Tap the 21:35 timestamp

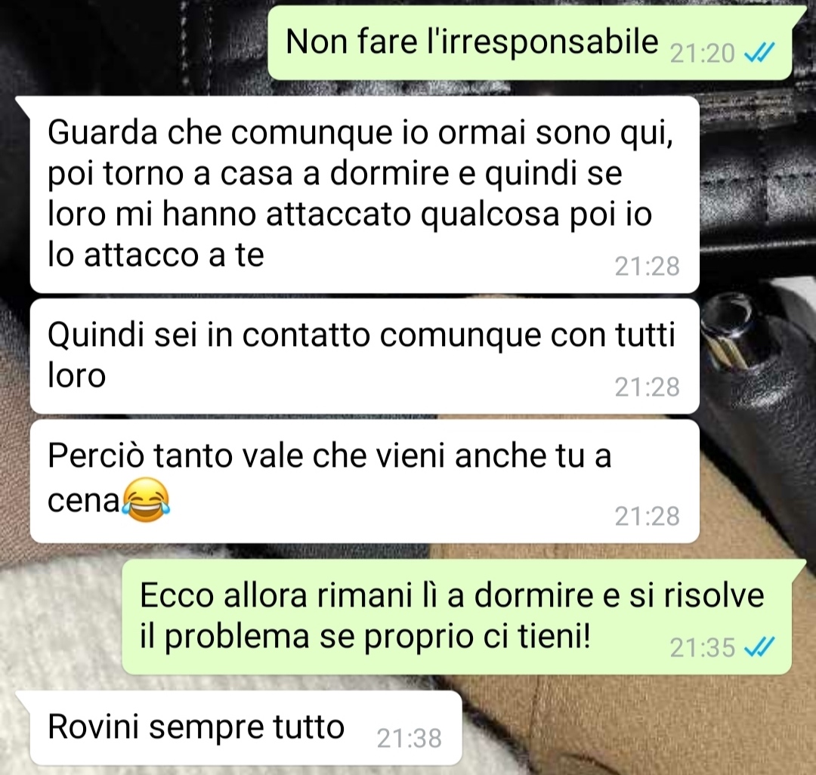[702, 647]
